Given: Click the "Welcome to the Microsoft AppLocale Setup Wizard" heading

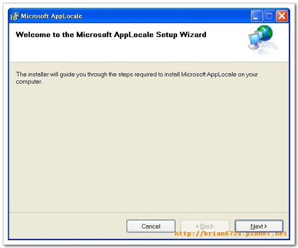Looking at the screenshot, I should click(x=111, y=35).
